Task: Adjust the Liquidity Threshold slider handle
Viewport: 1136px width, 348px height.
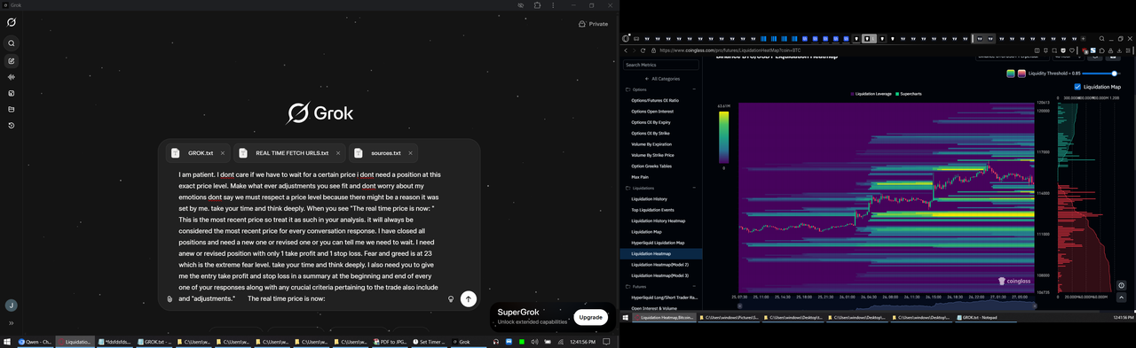Action: coord(1114,73)
